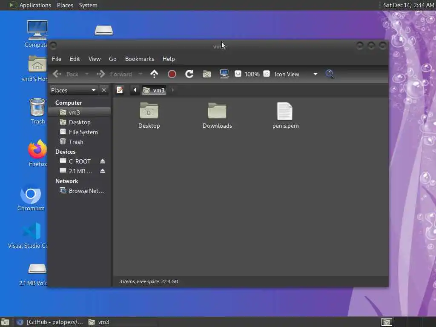Eject the C-ROOT device

click(x=103, y=161)
